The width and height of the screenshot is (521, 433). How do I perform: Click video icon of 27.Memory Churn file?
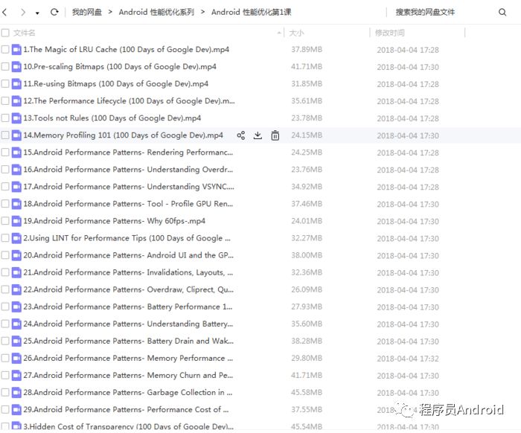(16, 375)
